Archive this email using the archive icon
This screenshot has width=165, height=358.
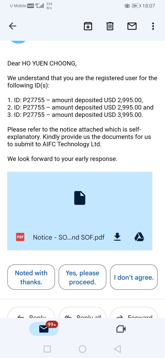click(88, 26)
